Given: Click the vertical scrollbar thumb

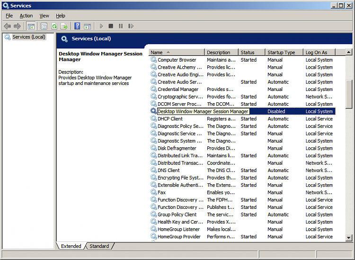Looking at the screenshot, I should (349, 94).
